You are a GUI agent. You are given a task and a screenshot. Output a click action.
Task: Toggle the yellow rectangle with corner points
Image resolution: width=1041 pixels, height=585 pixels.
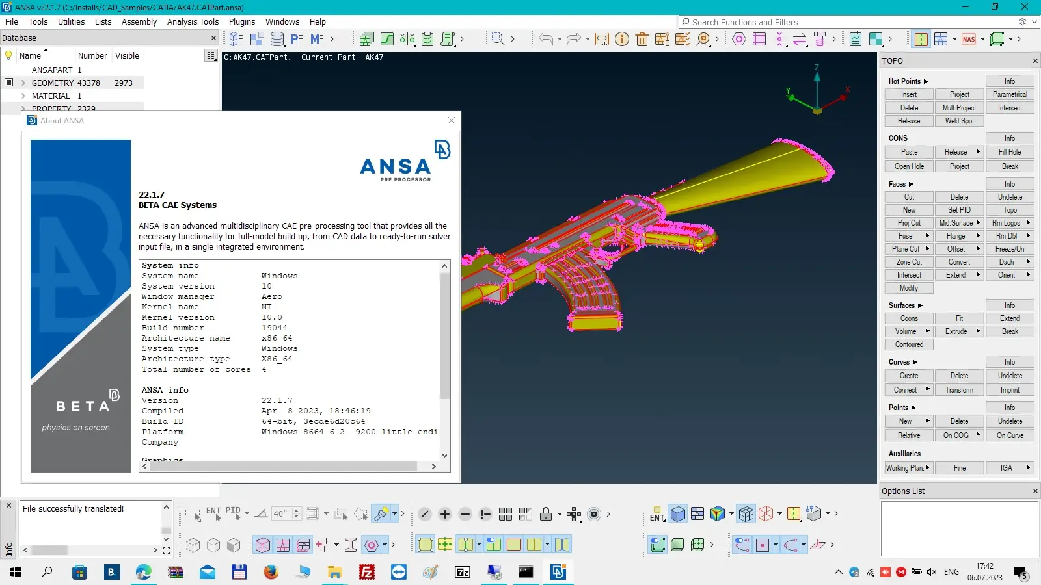[425, 545]
